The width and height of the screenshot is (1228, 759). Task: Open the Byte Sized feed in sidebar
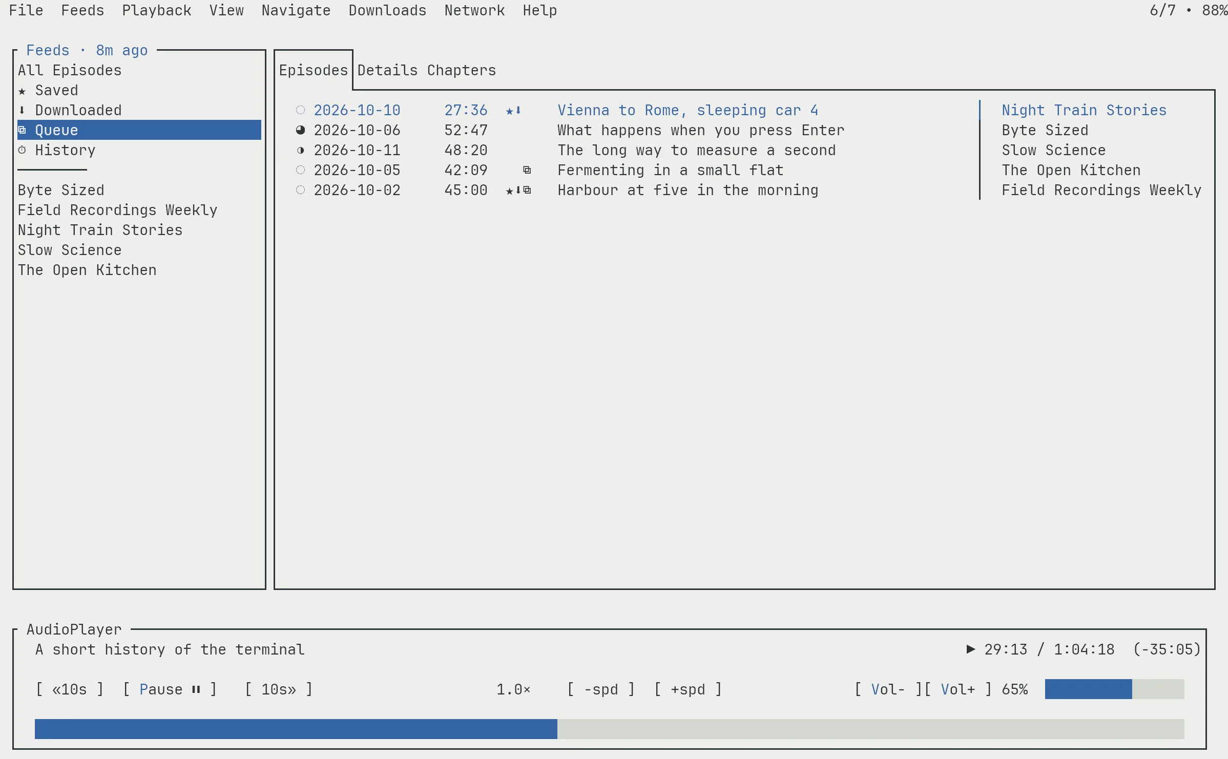(61, 190)
